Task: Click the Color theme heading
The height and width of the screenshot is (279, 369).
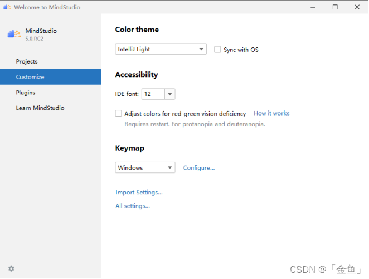Action: click(x=137, y=30)
